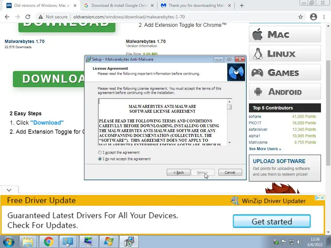Click the volume speaker tray icon

[x=299, y=242]
